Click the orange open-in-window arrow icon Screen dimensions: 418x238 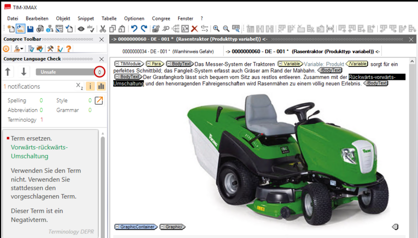coord(99,100)
